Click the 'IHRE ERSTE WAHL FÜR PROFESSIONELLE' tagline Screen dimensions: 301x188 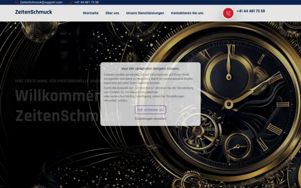tap(58, 81)
